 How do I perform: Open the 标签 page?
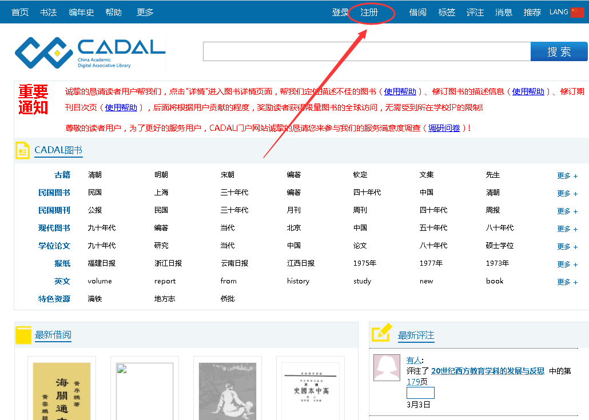(x=447, y=13)
